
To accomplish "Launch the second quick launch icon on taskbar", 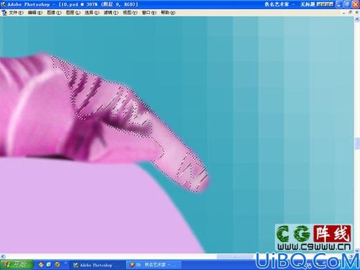I will tap(49, 265).
